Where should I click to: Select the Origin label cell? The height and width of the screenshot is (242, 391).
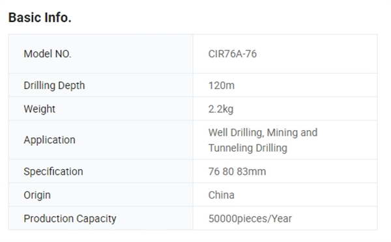coord(101,195)
